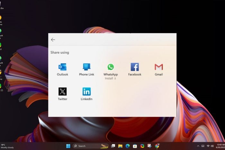Pick Gmail as share target
Viewport: 225px width, 150px height.
pyautogui.click(x=158, y=69)
